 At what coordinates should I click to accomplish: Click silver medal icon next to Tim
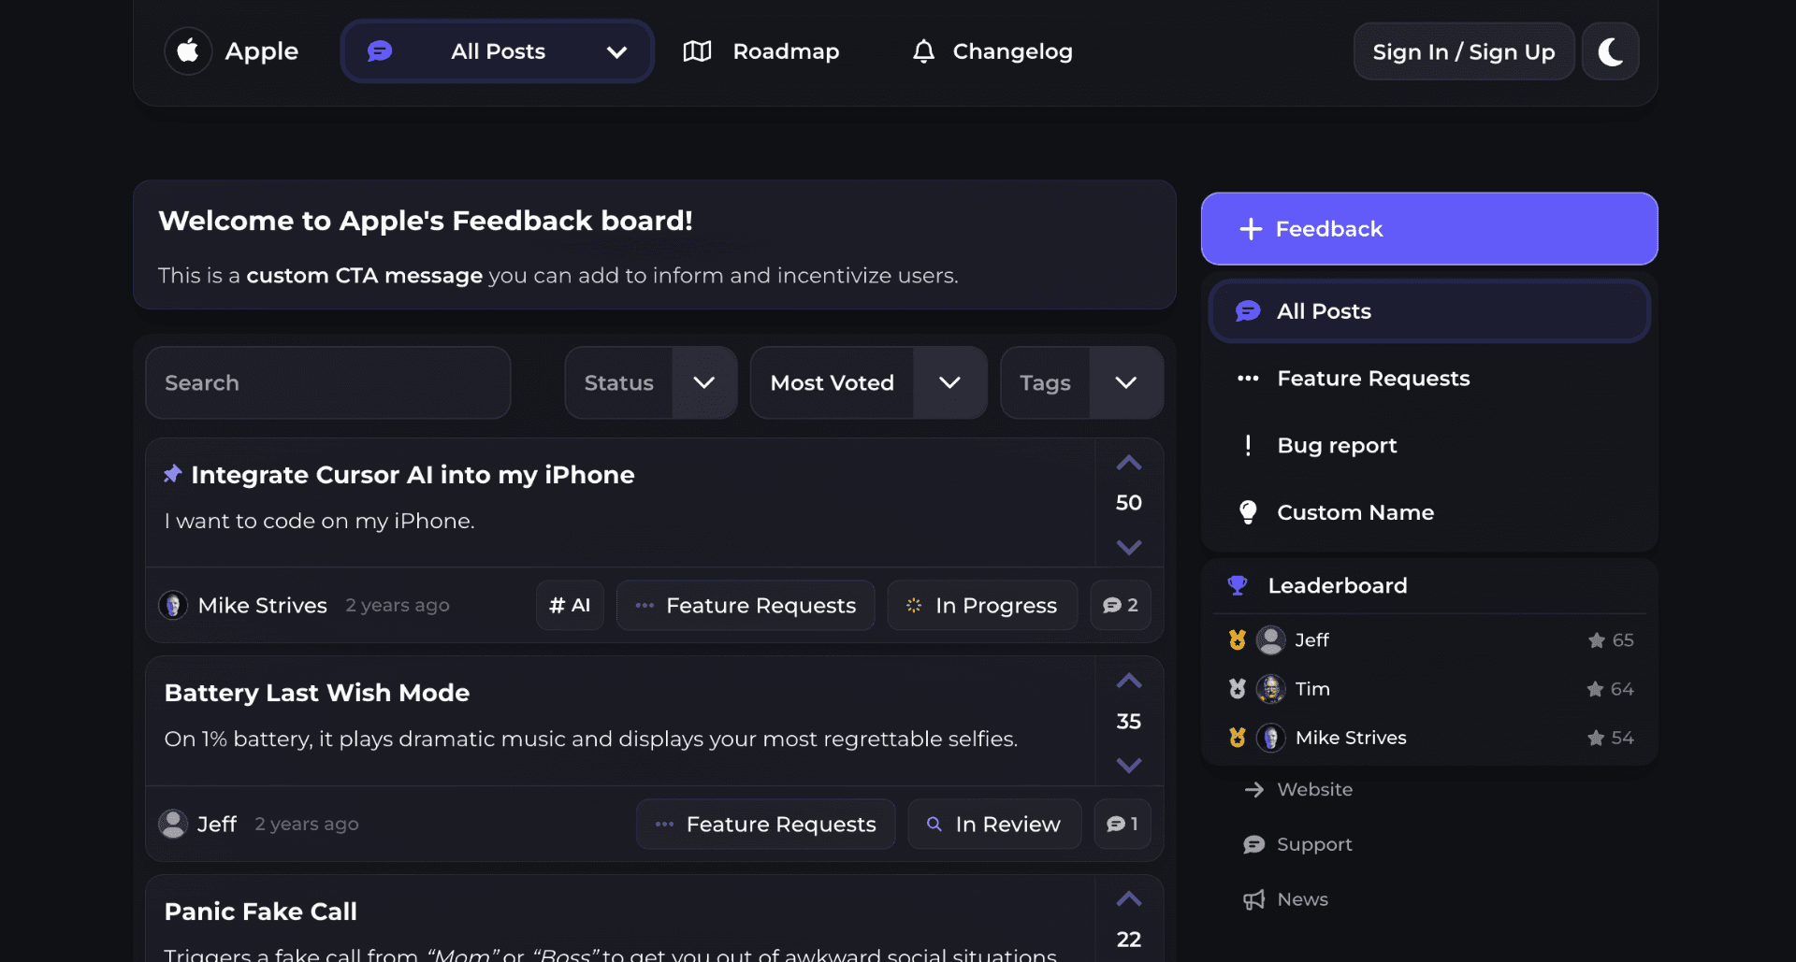1237,689
